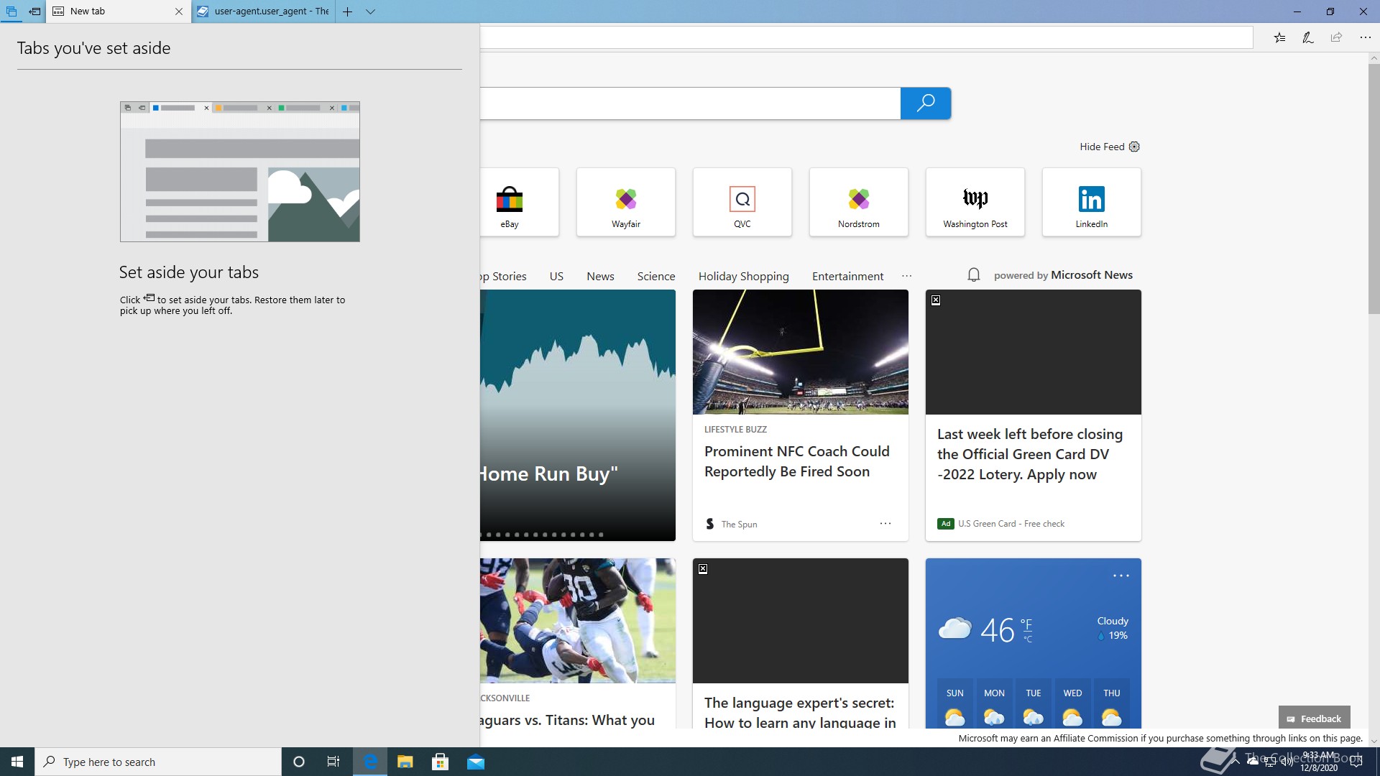Select the New tab tab
The width and height of the screenshot is (1380, 776).
click(x=119, y=11)
